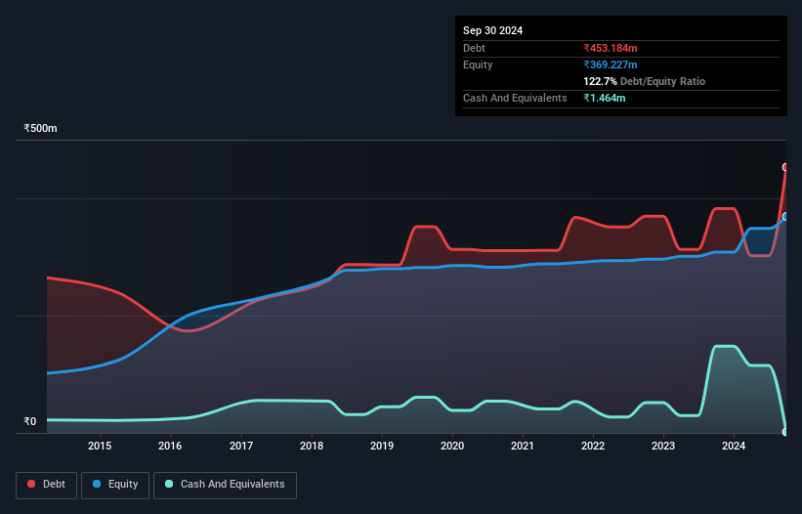Select the 2023 x-axis label
Viewport: 802px width, 514px height.
tap(663, 446)
